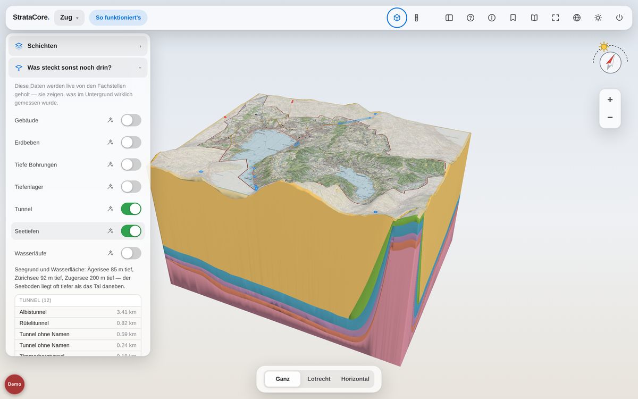
Task: Enable the Gebäude toggle
Action: pos(131,120)
